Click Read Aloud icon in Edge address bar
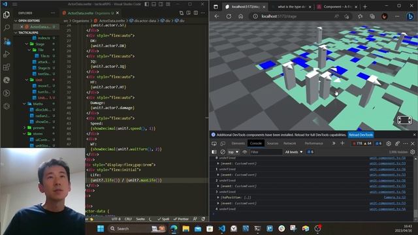This screenshot has height=235, width=418. click(337, 16)
